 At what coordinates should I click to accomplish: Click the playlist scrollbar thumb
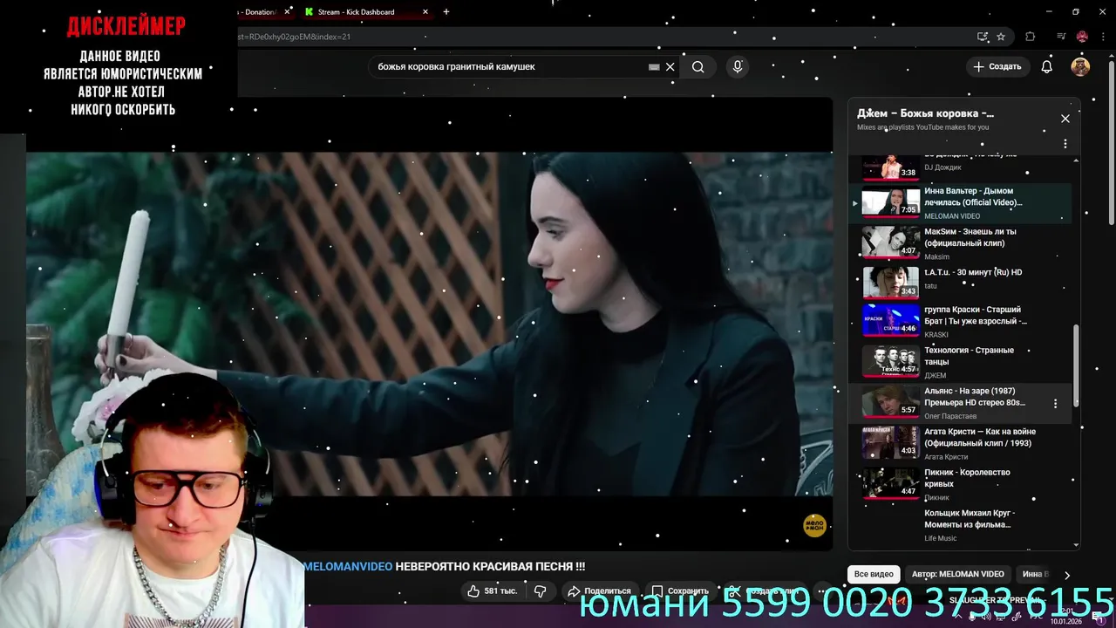(1076, 365)
